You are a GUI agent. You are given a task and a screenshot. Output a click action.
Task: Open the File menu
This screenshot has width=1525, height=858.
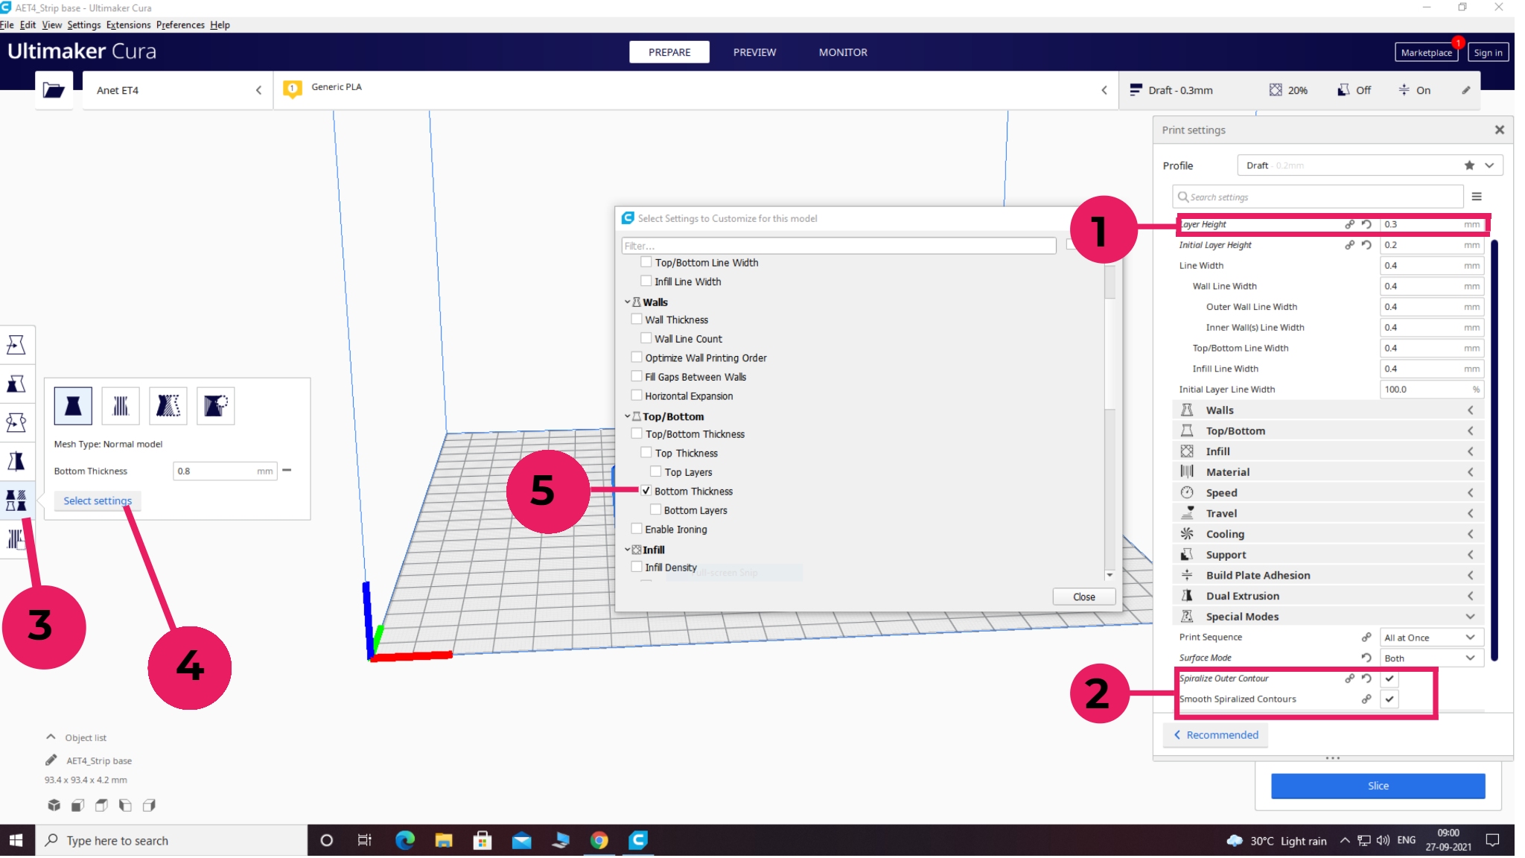(7, 25)
